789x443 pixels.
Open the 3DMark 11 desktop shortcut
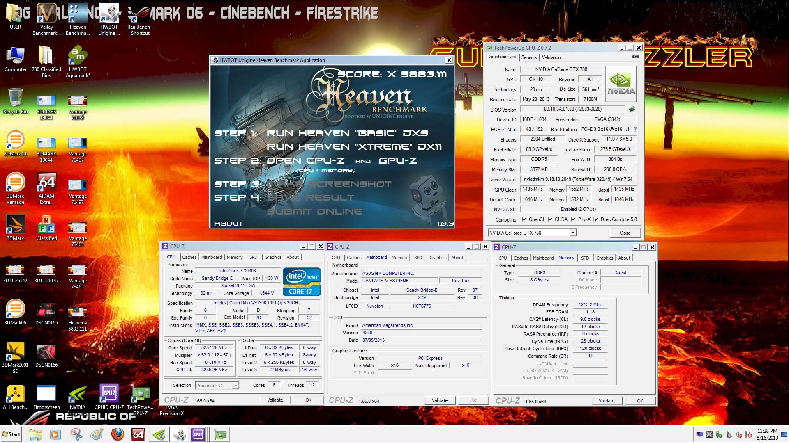click(15, 143)
